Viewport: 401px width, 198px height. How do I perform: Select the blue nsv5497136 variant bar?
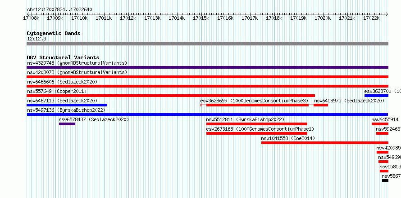point(207,114)
